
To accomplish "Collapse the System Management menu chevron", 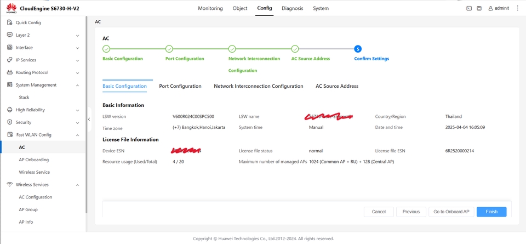I will point(77,85).
